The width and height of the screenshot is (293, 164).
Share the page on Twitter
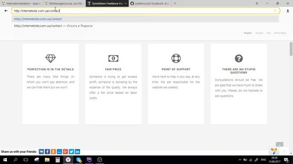point(71,152)
